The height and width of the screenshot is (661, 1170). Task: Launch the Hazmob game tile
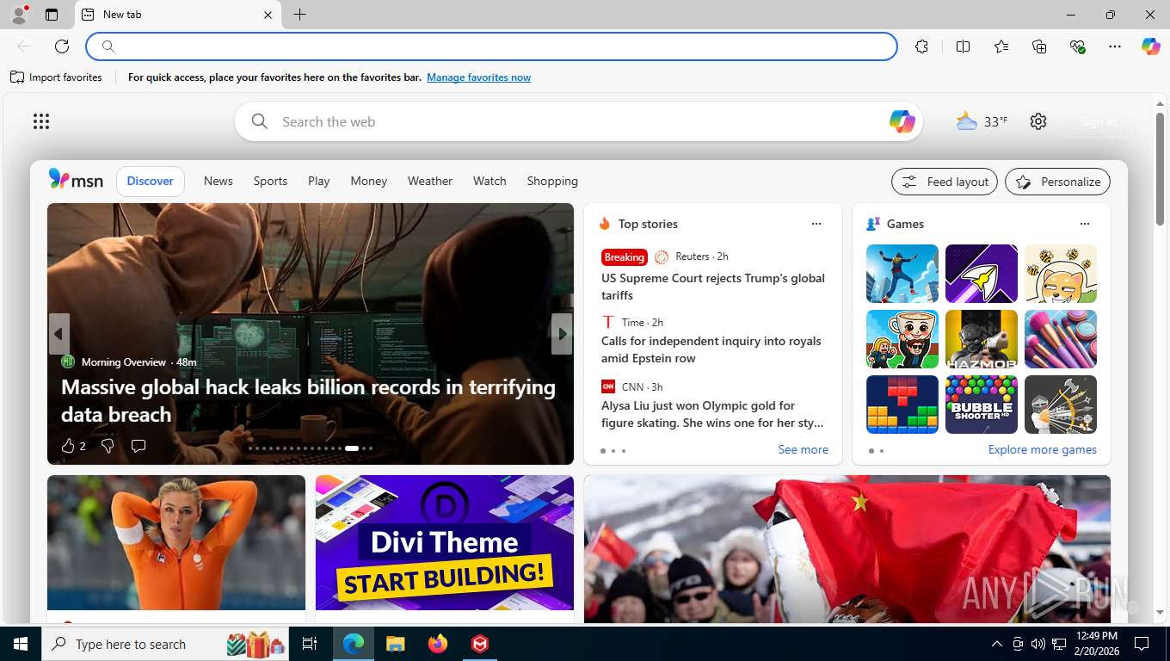pyautogui.click(x=982, y=339)
